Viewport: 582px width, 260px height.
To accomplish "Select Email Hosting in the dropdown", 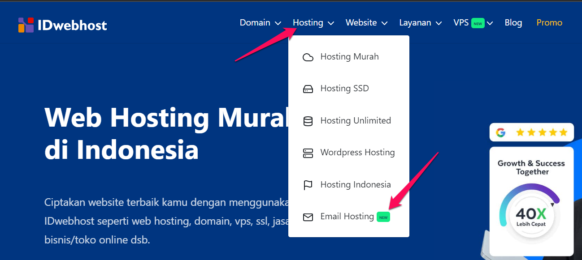I will click(349, 217).
